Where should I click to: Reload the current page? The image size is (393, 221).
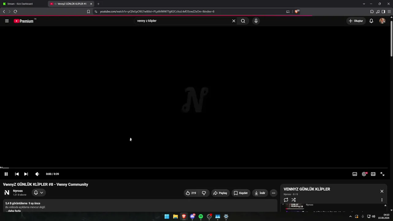(x=15, y=12)
